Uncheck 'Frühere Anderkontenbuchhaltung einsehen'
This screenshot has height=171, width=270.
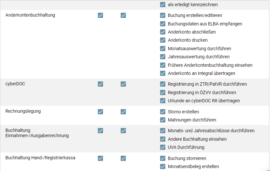[162, 65]
